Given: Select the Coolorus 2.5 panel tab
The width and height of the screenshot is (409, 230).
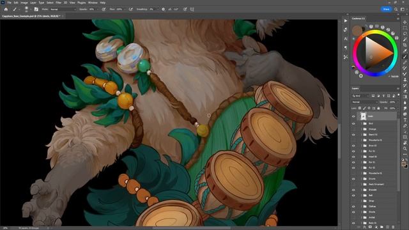Looking at the screenshot, I should (x=358, y=19).
